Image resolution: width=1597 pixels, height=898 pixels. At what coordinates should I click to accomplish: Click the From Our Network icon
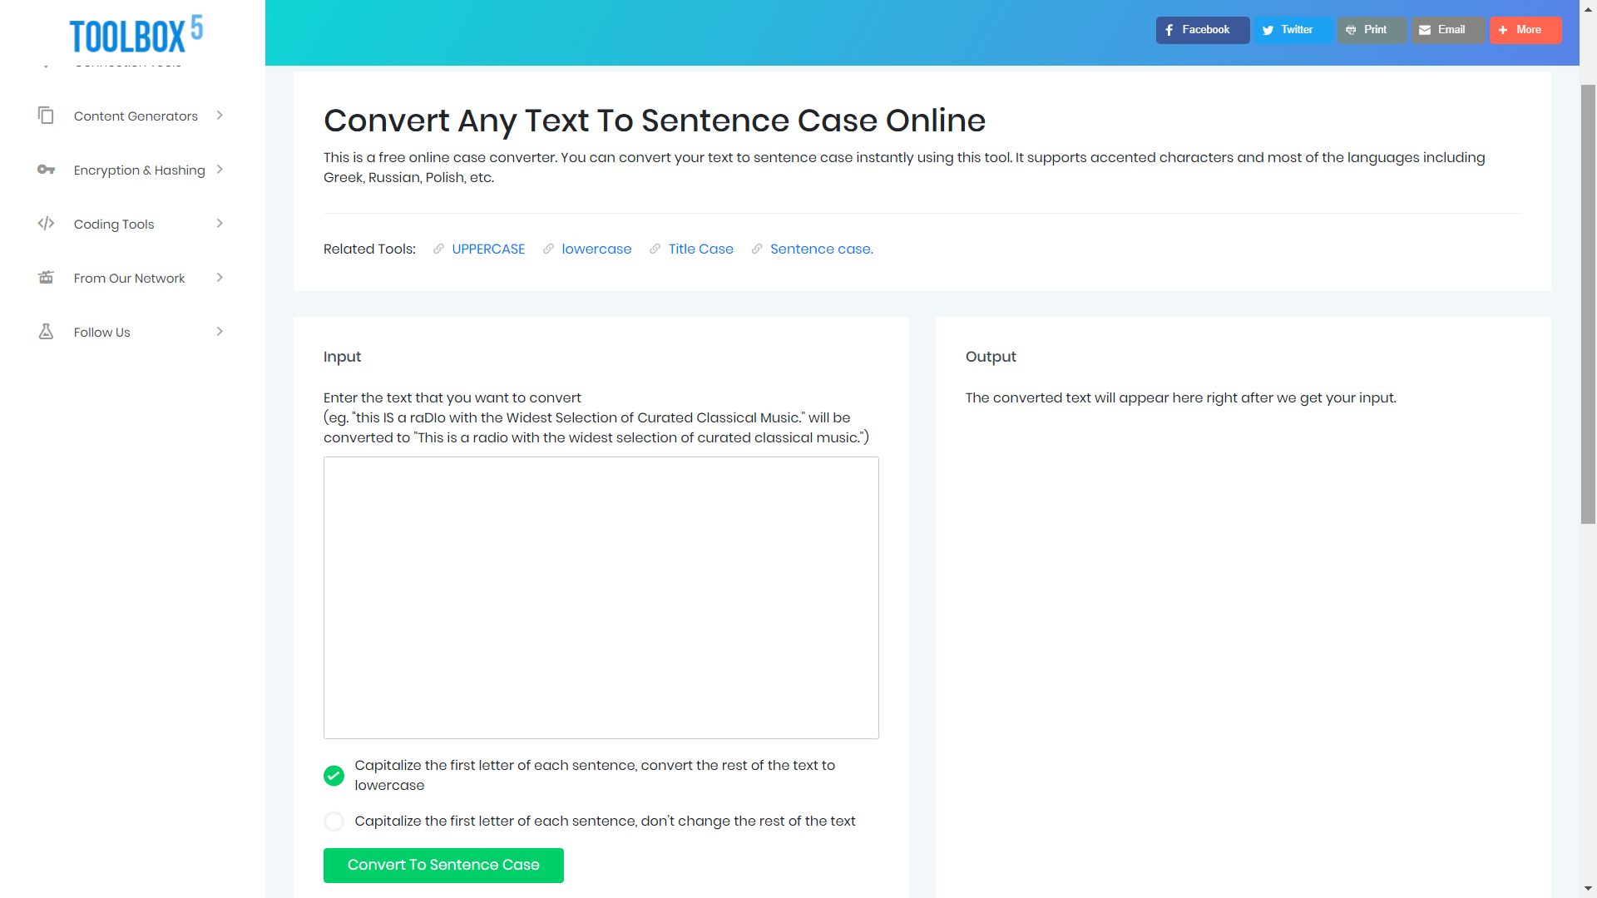point(46,278)
